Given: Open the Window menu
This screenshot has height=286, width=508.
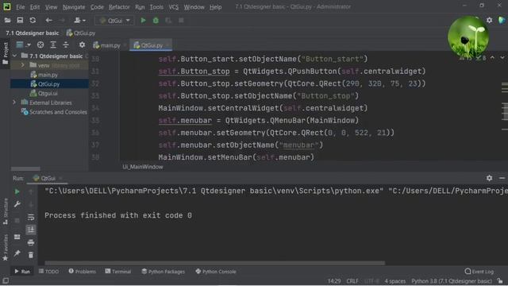Looking at the screenshot, I should 194,7.
